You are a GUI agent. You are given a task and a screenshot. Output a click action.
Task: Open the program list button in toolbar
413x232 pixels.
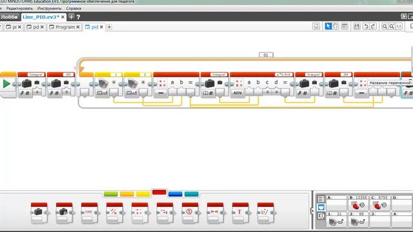coord(316,26)
